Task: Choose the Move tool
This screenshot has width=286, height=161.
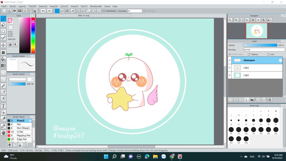Action: point(3,45)
